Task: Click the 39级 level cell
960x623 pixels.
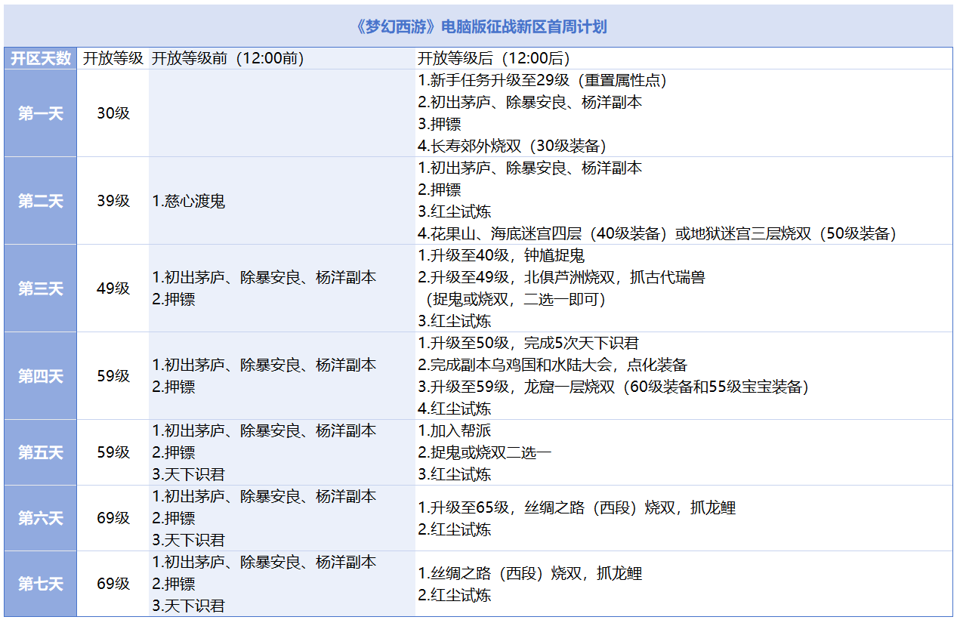Action: tap(113, 201)
